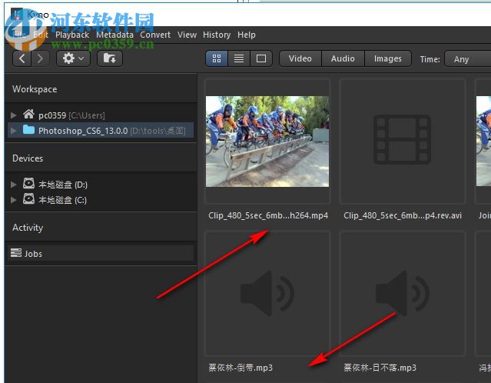
Task: Open the Convert menu
Action: point(155,35)
